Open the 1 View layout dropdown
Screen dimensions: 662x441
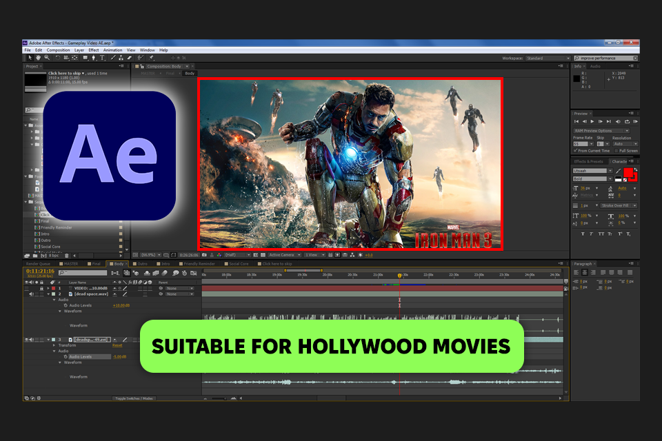314,255
